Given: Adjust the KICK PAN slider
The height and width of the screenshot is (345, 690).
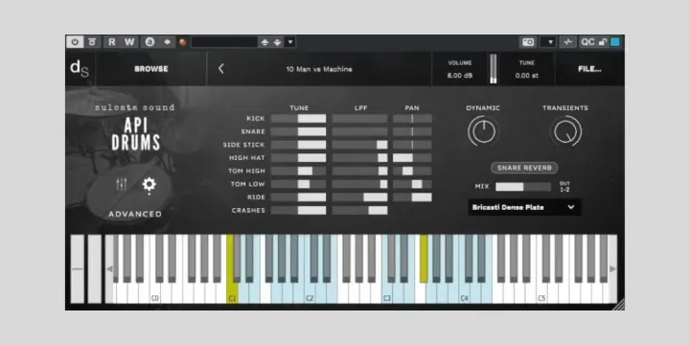Looking at the screenshot, I should point(412,119).
